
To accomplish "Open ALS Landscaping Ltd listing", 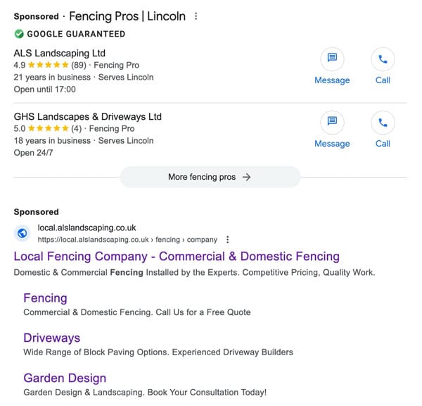I will 60,53.
